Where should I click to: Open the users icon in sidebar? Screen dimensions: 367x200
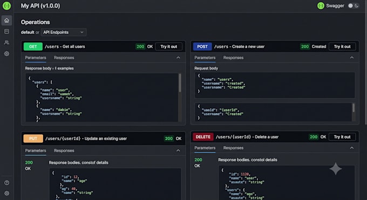point(6,43)
